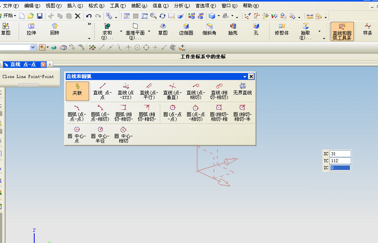Click the 求和 unite button
Image resolution: width=378 pixels, height=243 pixels.
coord(107,31)
